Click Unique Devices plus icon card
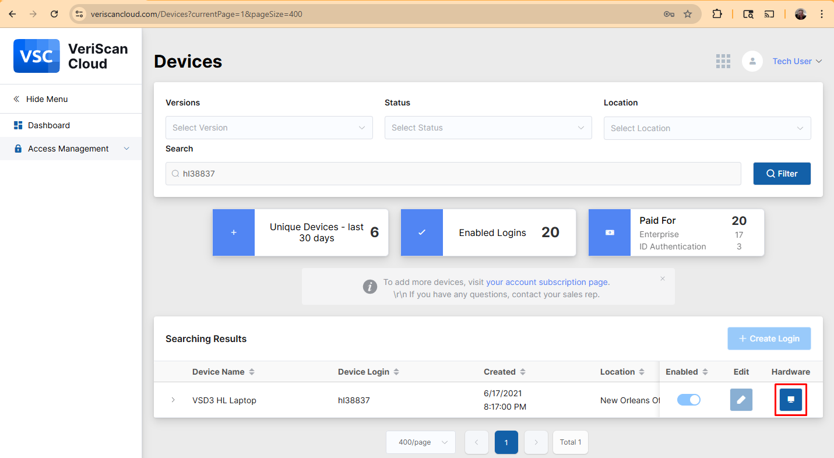The height and width of the screenshot is (458, 834). click(234, 232)
